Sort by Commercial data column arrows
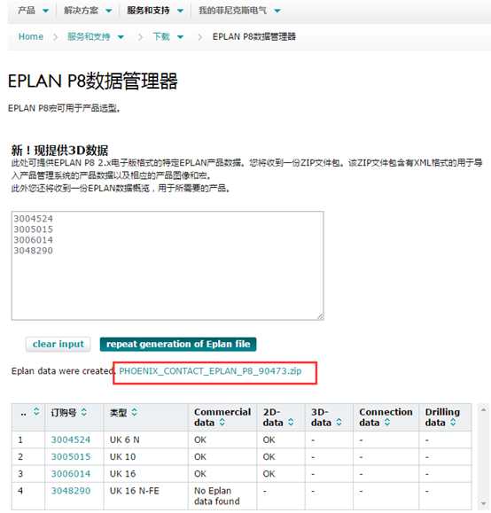The height and width of the screenshot is (513, 491). coord(222,423)
